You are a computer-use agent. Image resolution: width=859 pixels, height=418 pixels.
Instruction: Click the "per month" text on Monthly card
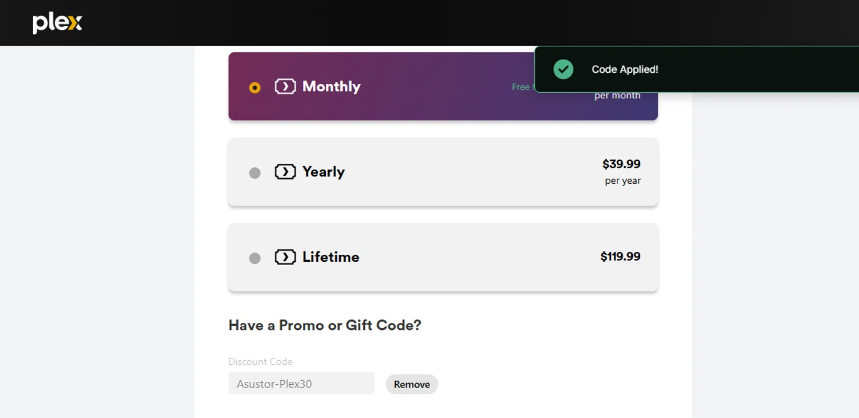[x=617, y=96]
